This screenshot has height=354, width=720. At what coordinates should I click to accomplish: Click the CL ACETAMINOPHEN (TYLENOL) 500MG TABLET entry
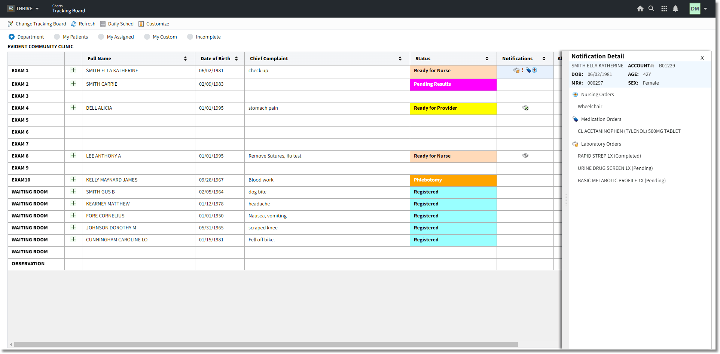click(629, 131)
